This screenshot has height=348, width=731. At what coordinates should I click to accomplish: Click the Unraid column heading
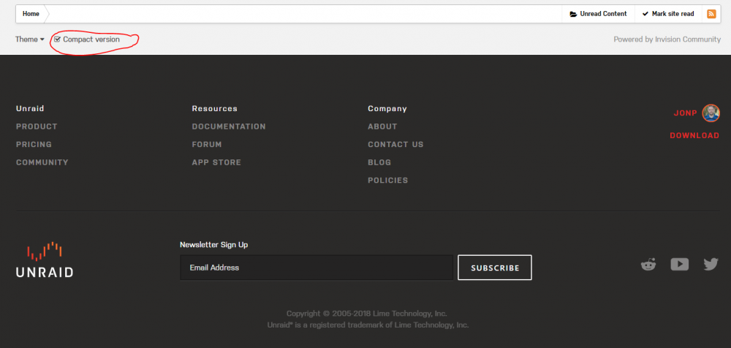click(x=30, y=108)
